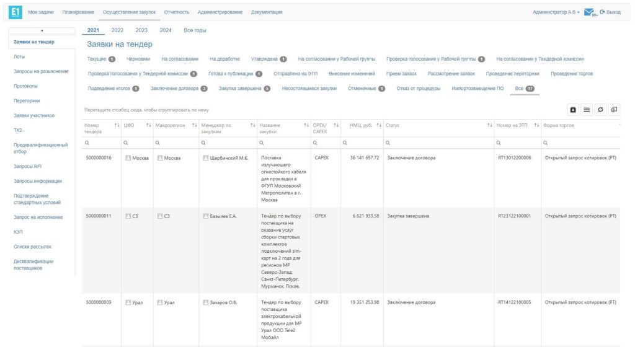Open Протоколы in the left sidebar

point(26,86)
